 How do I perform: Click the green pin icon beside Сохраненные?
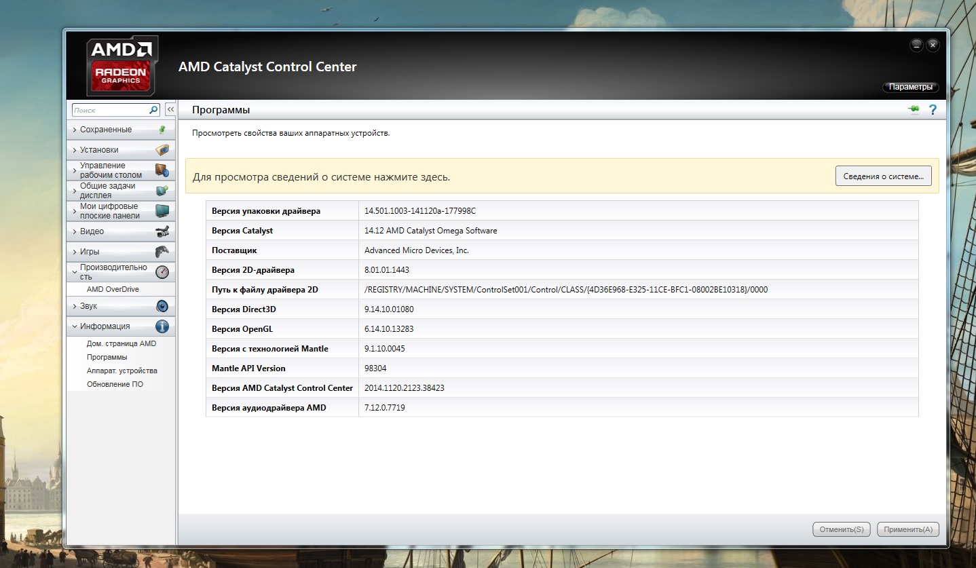click(162, 130)
